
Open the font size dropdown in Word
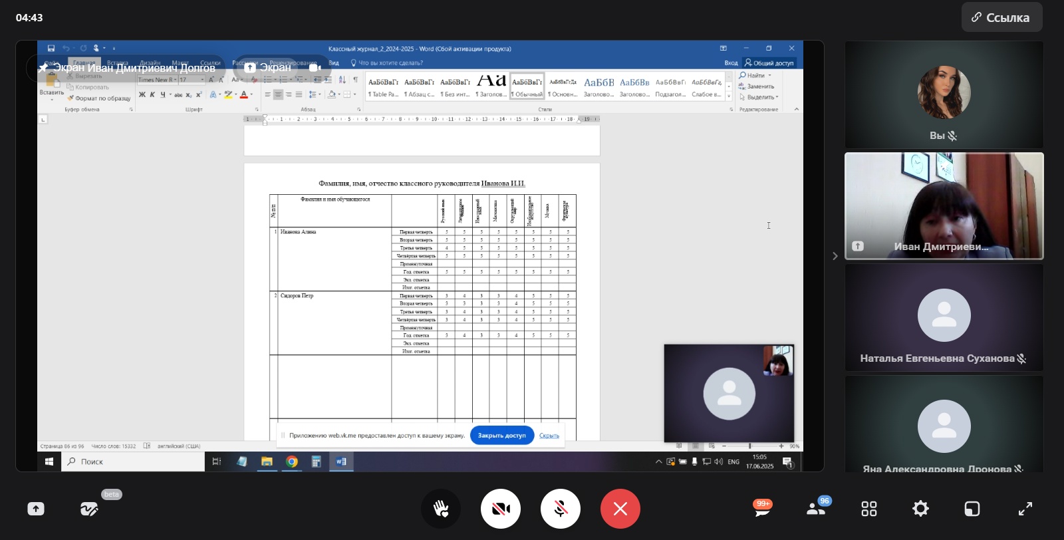(x=202, y=80)
